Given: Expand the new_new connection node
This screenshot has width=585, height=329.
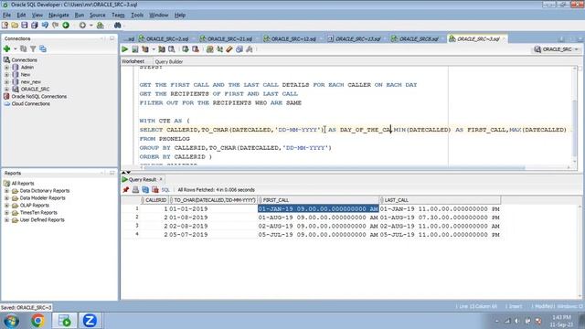Looking at the screenshot, I should 6,81.
